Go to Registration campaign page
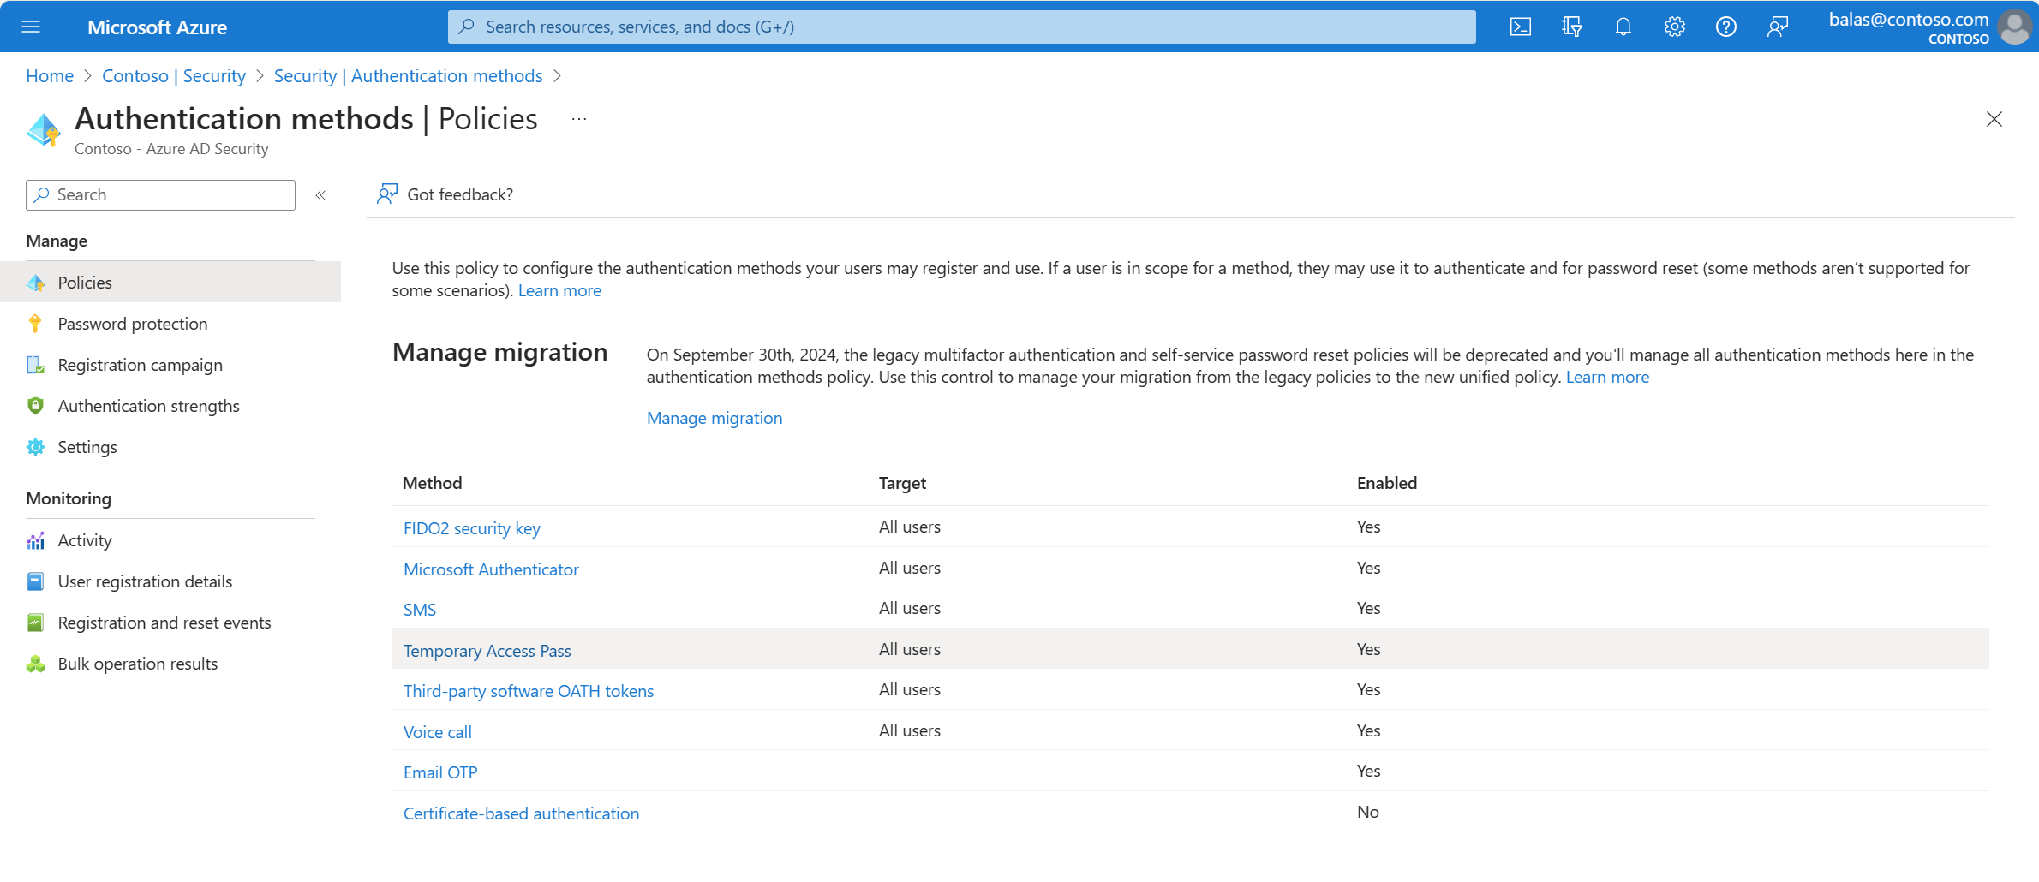The image size is (2039, 882). coord(140,365)
